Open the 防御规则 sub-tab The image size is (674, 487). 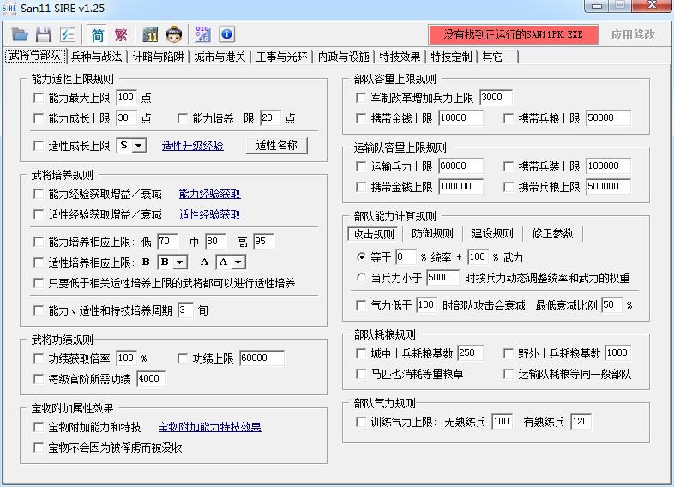tap(432, 234)
